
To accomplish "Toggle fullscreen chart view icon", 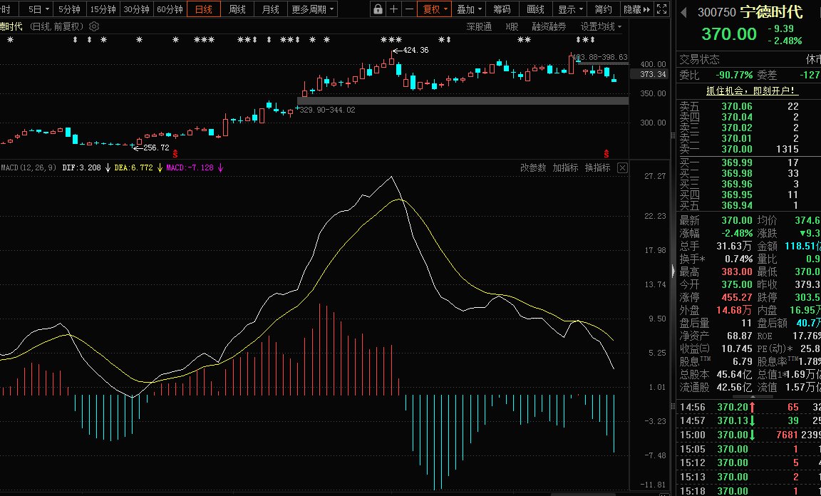I will click(x=662, y=9).
